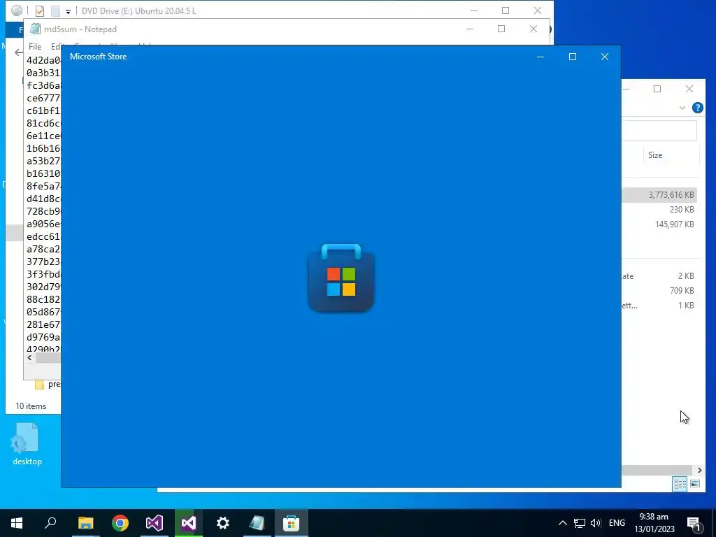
Task: Open taskbar search magnifier
Action: point(50,523)
